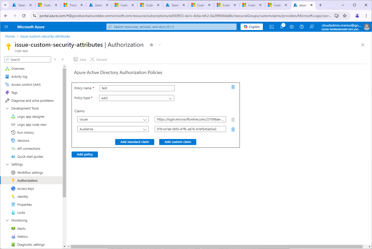The image size is (372, 249).
Task: Delete the test policy trash icon
Action: pos(233,87)
